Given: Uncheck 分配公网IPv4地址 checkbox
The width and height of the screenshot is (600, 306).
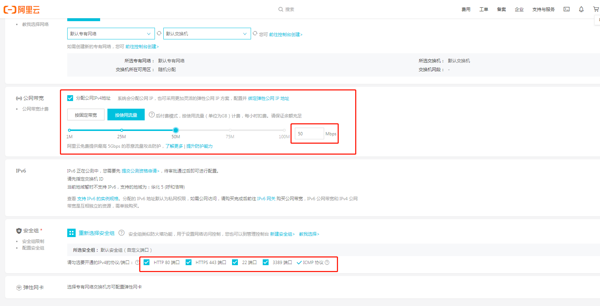Looking at the screenshot, I should 70,98.
